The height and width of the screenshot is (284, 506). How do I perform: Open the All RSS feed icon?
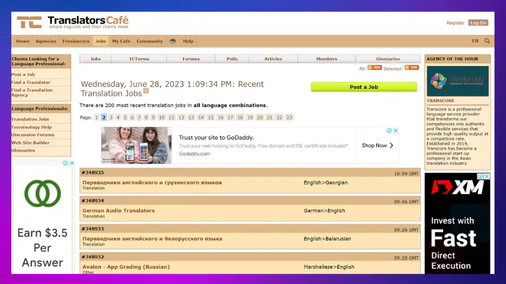coord(375,67)
